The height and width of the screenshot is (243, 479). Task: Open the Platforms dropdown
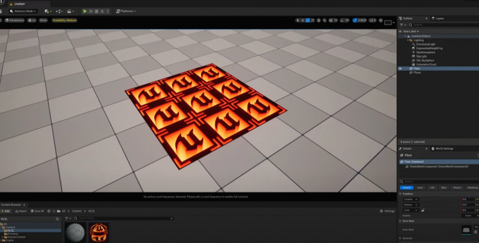tap(126, 11)
